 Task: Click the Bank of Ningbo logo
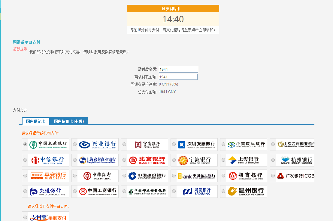click(197, 160)
